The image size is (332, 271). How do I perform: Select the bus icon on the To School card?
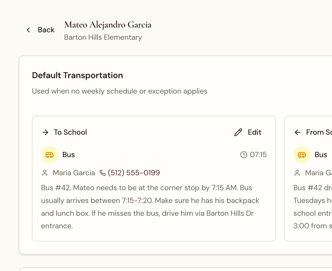click(x=49, y=154)
